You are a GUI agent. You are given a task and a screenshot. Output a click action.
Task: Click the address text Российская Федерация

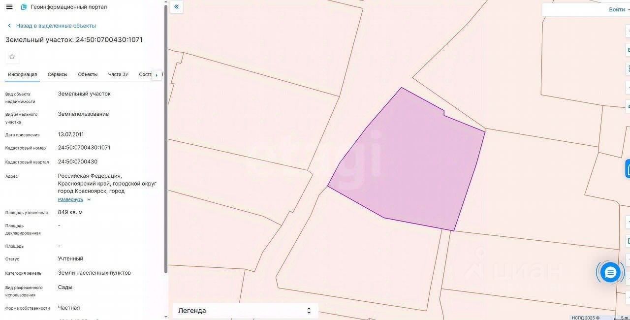pos(90,176)
